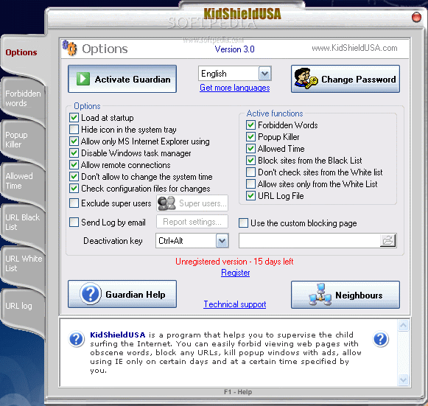This screenshot has width=428, height=406.
Task: Uncheck Allow remote connections
Action: (x=74, y=164)
